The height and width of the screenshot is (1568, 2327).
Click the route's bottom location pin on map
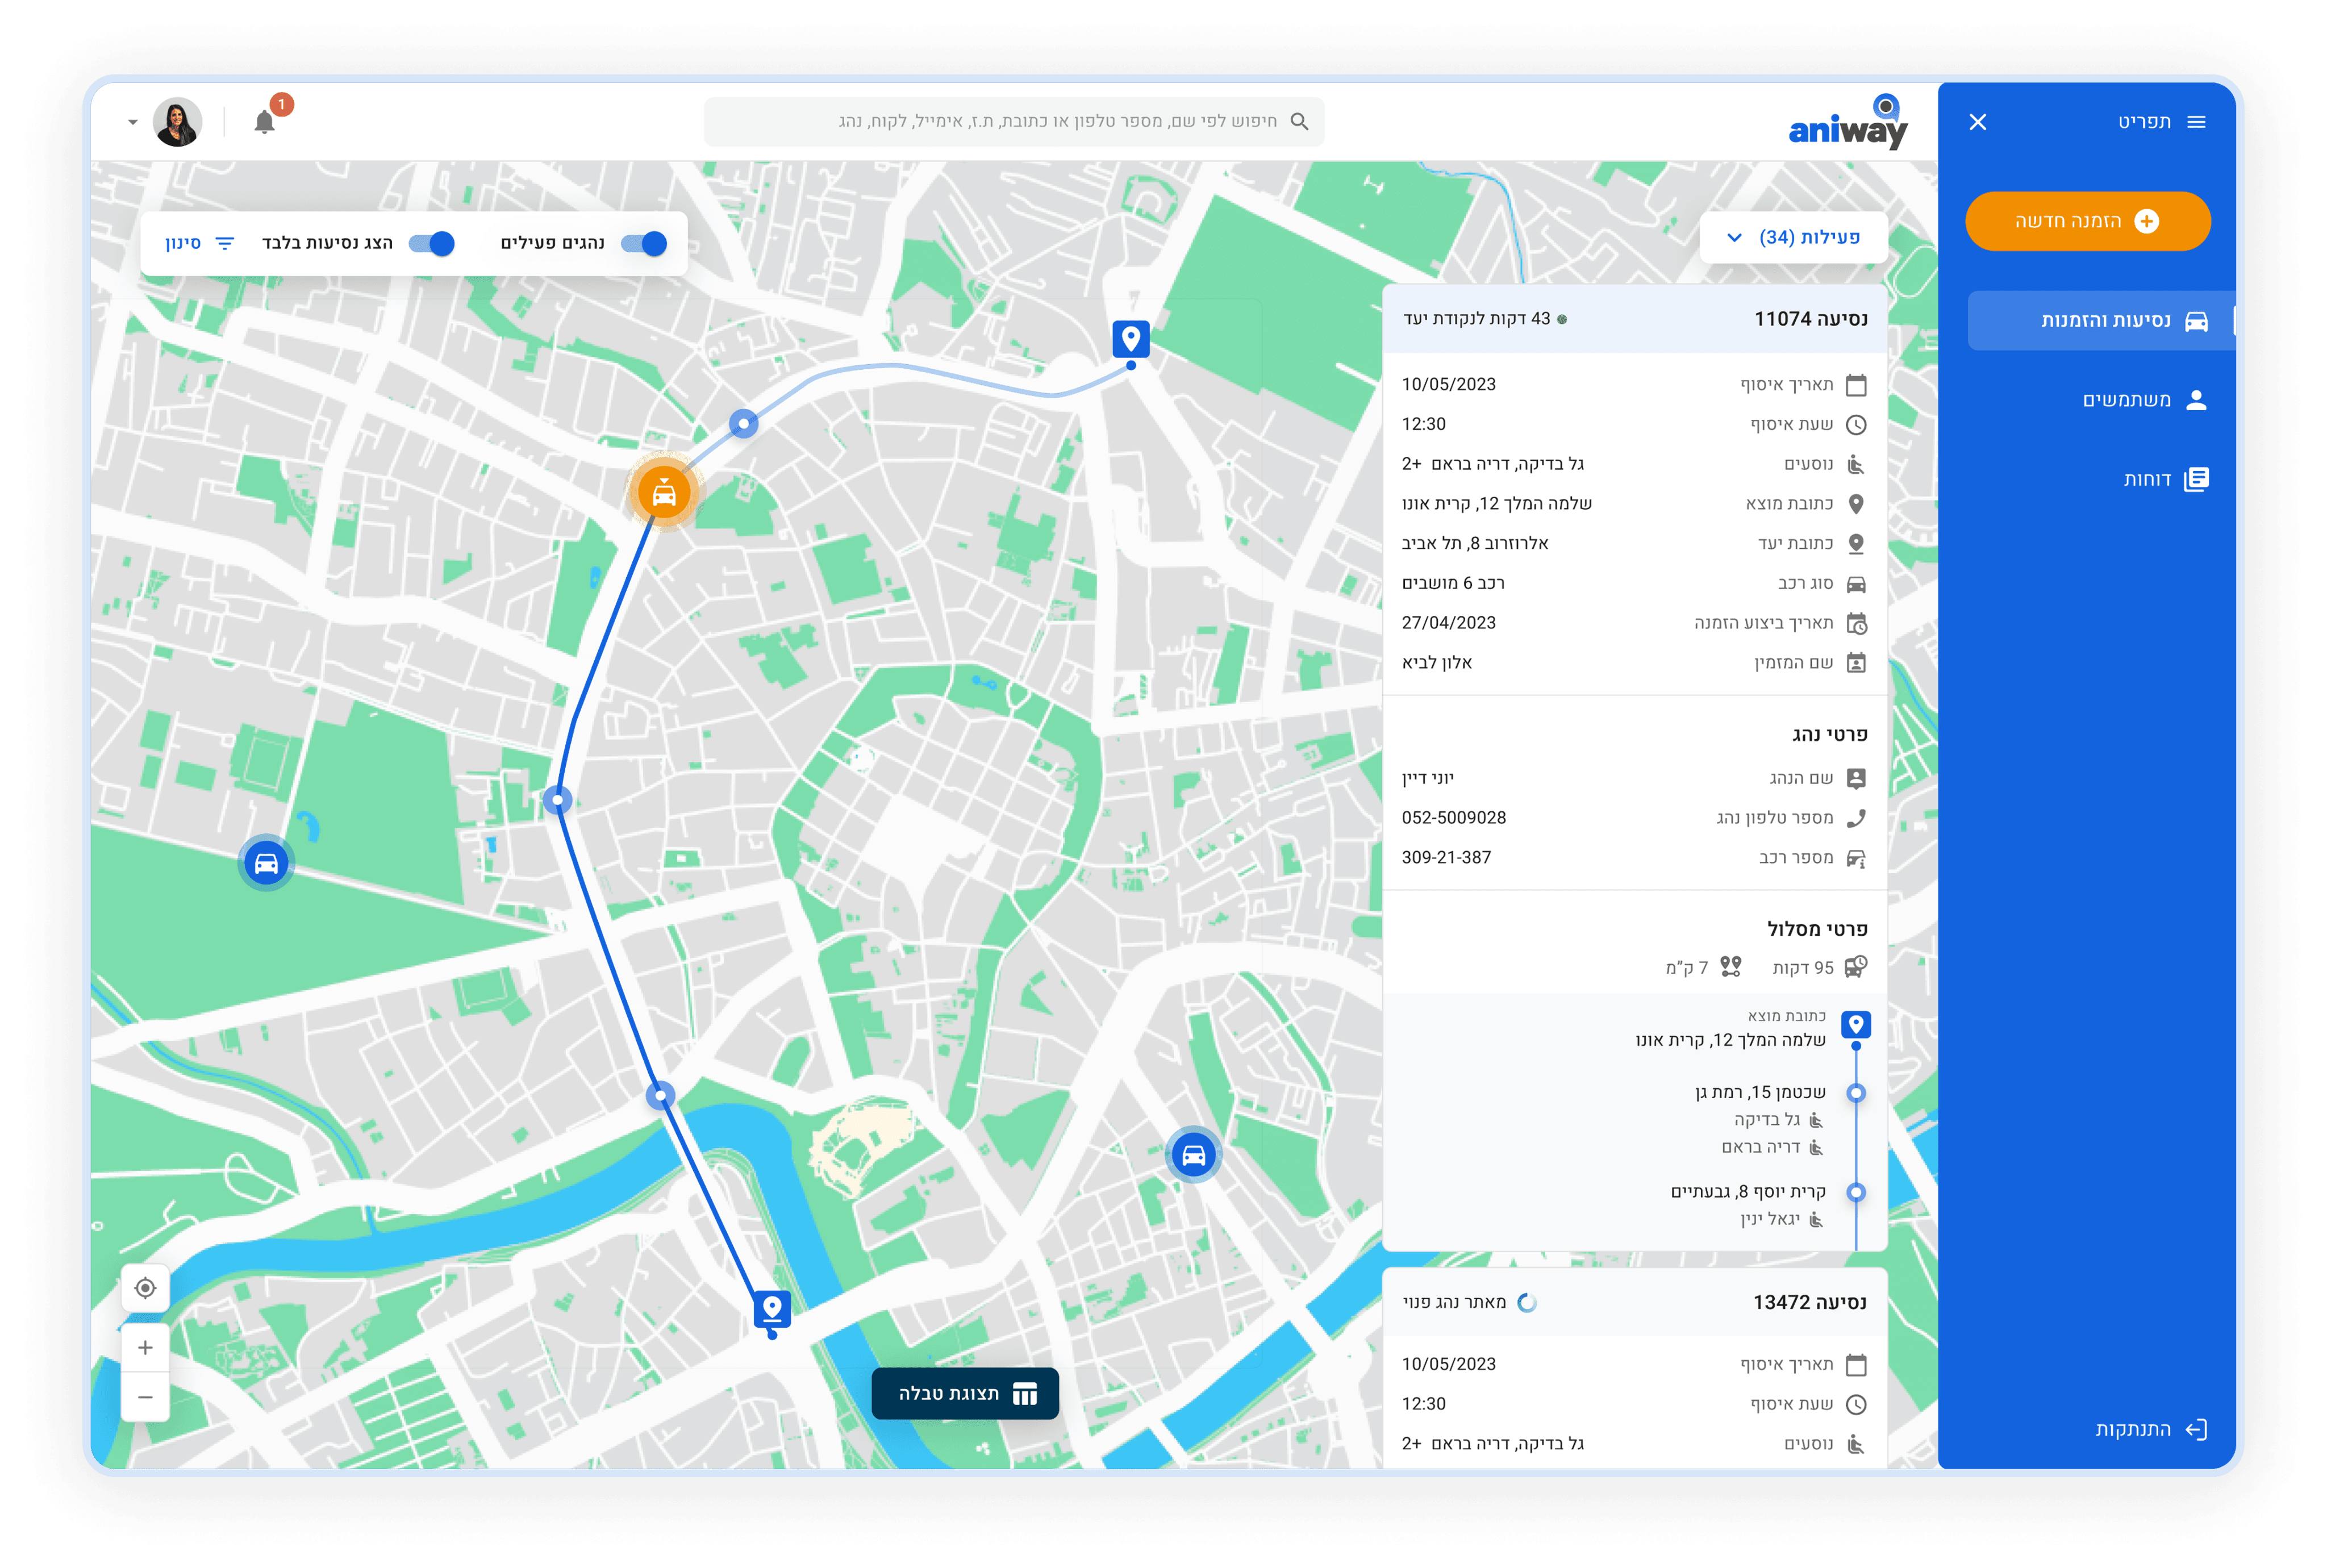click(771, 1308)
